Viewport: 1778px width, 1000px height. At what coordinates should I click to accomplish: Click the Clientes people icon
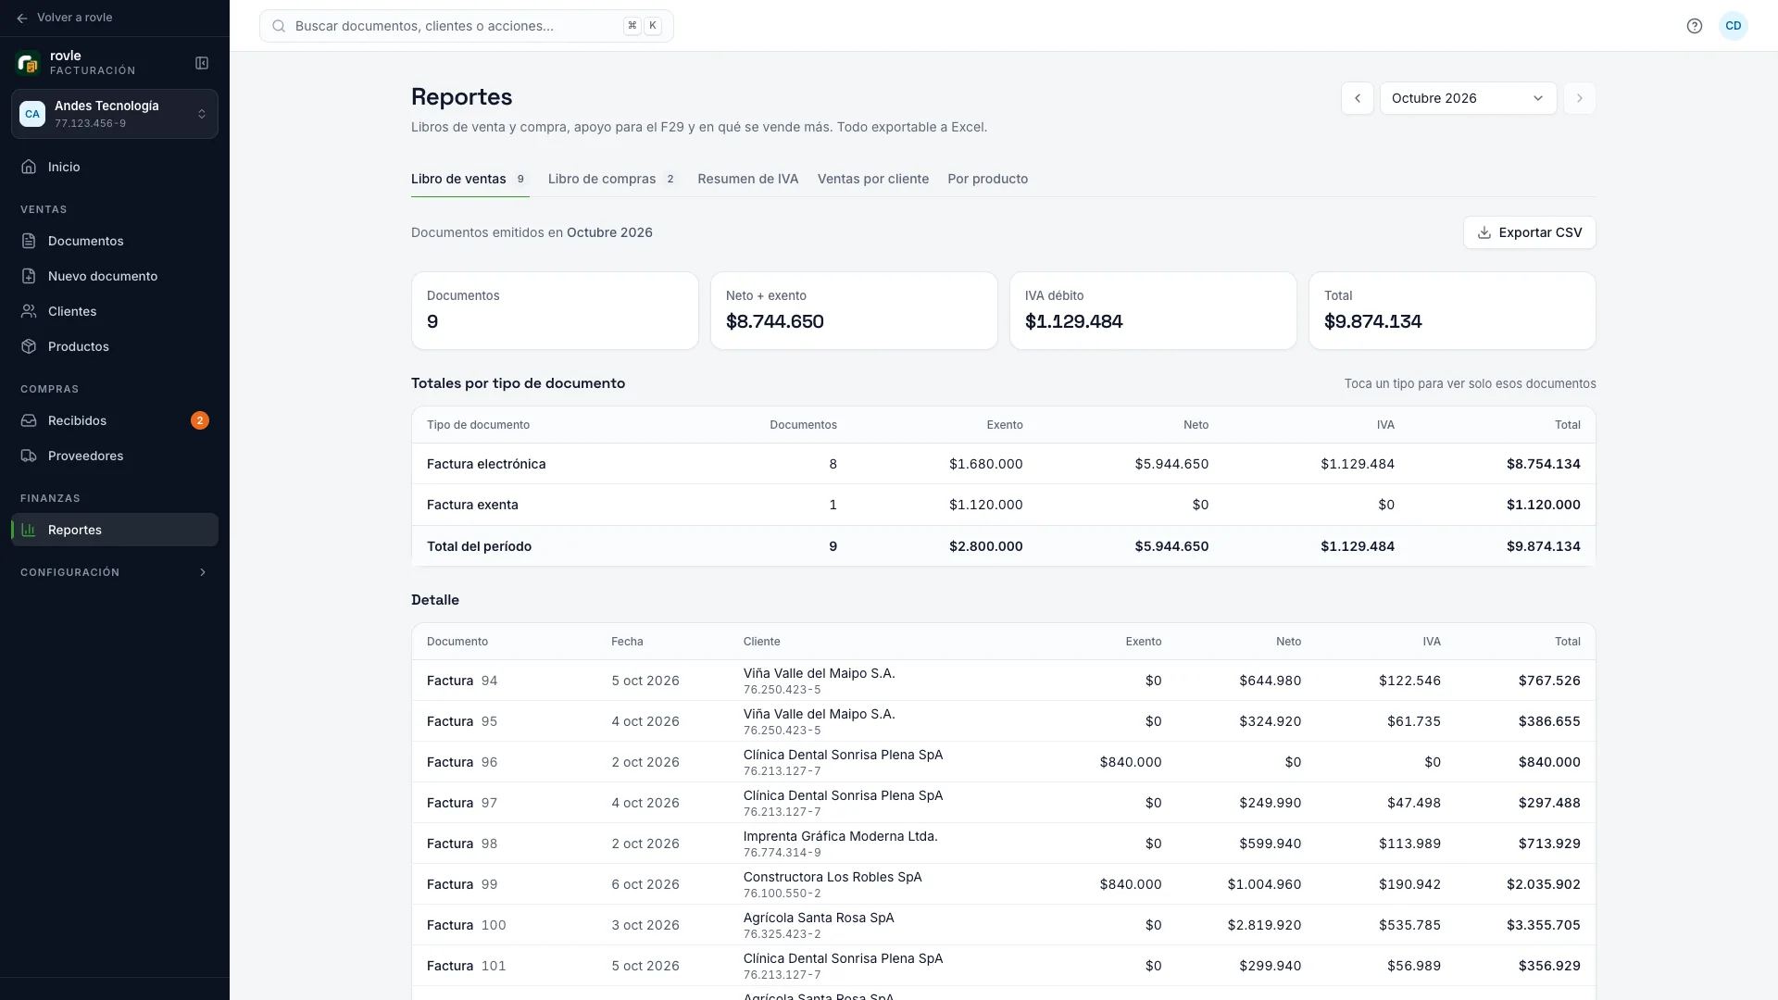[29, 311]
